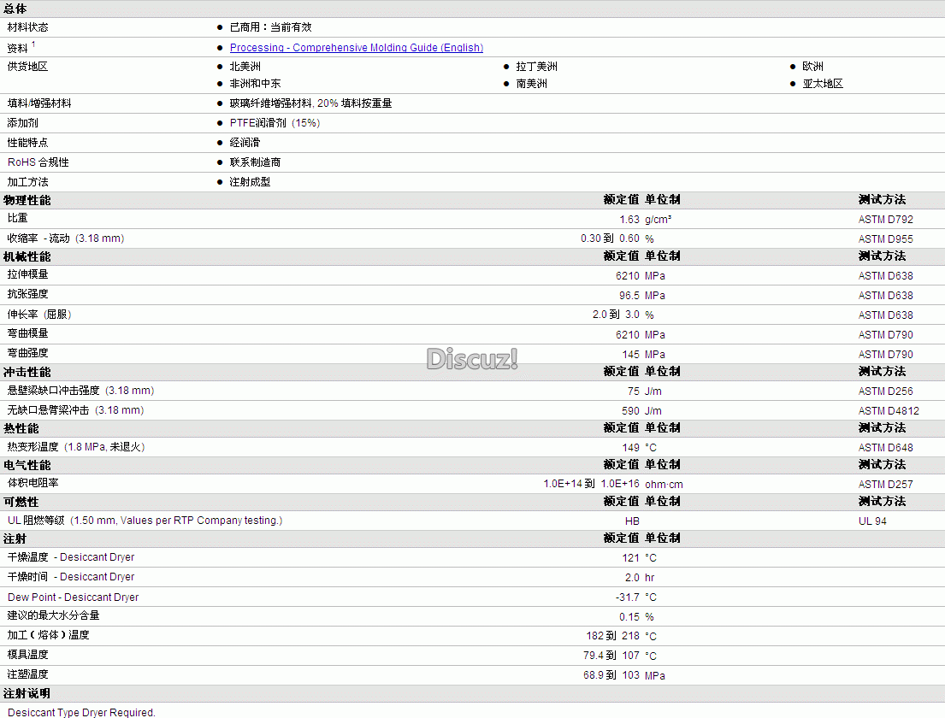Click the 亚太地区 region entry
945x718 pixels.
click(x=823, y=84)
